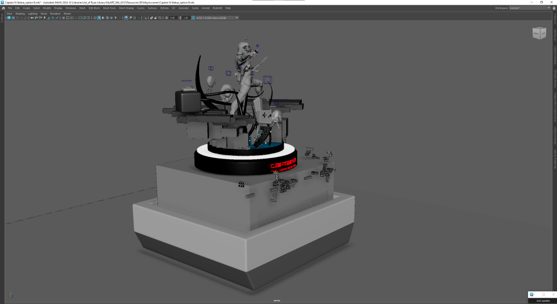This screenshot has height=304, width=557.
Task: Open the Mesh Tools menu
Action: (x=110, y=8)
